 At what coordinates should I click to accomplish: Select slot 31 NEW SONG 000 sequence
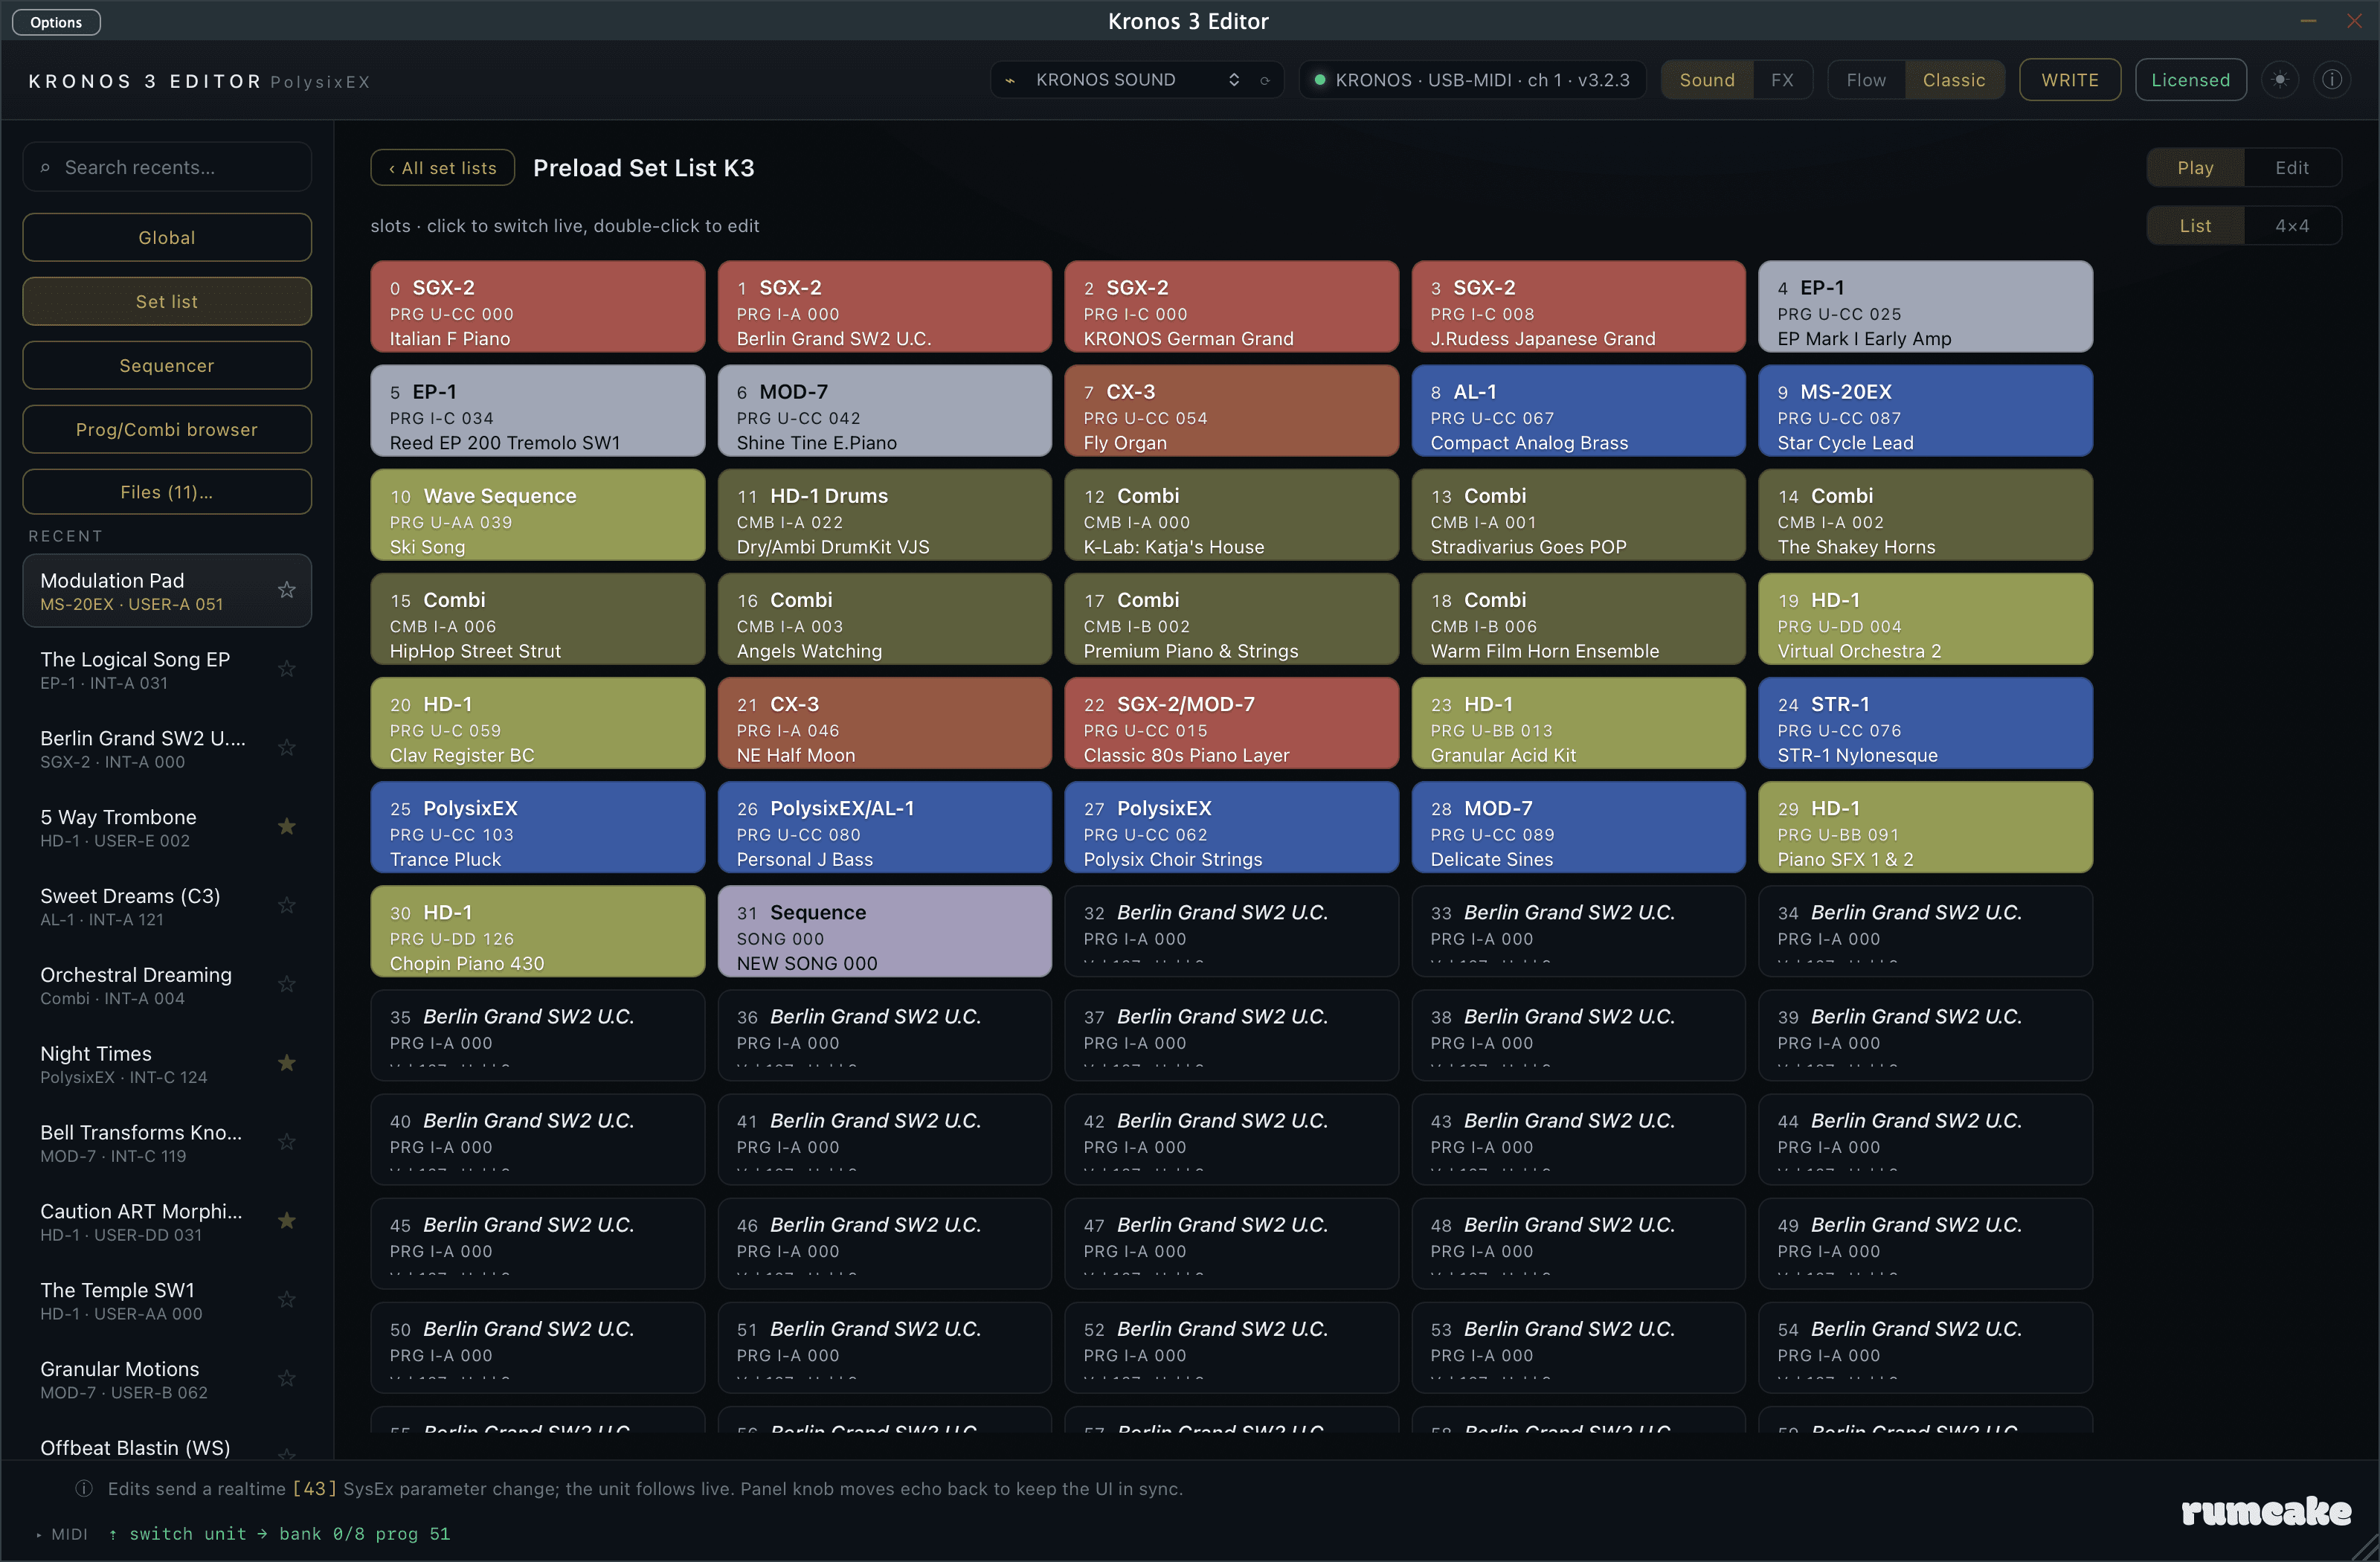pos(884,931)
